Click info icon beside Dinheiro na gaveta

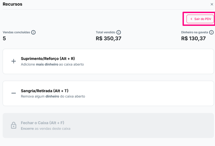[211, 32]
